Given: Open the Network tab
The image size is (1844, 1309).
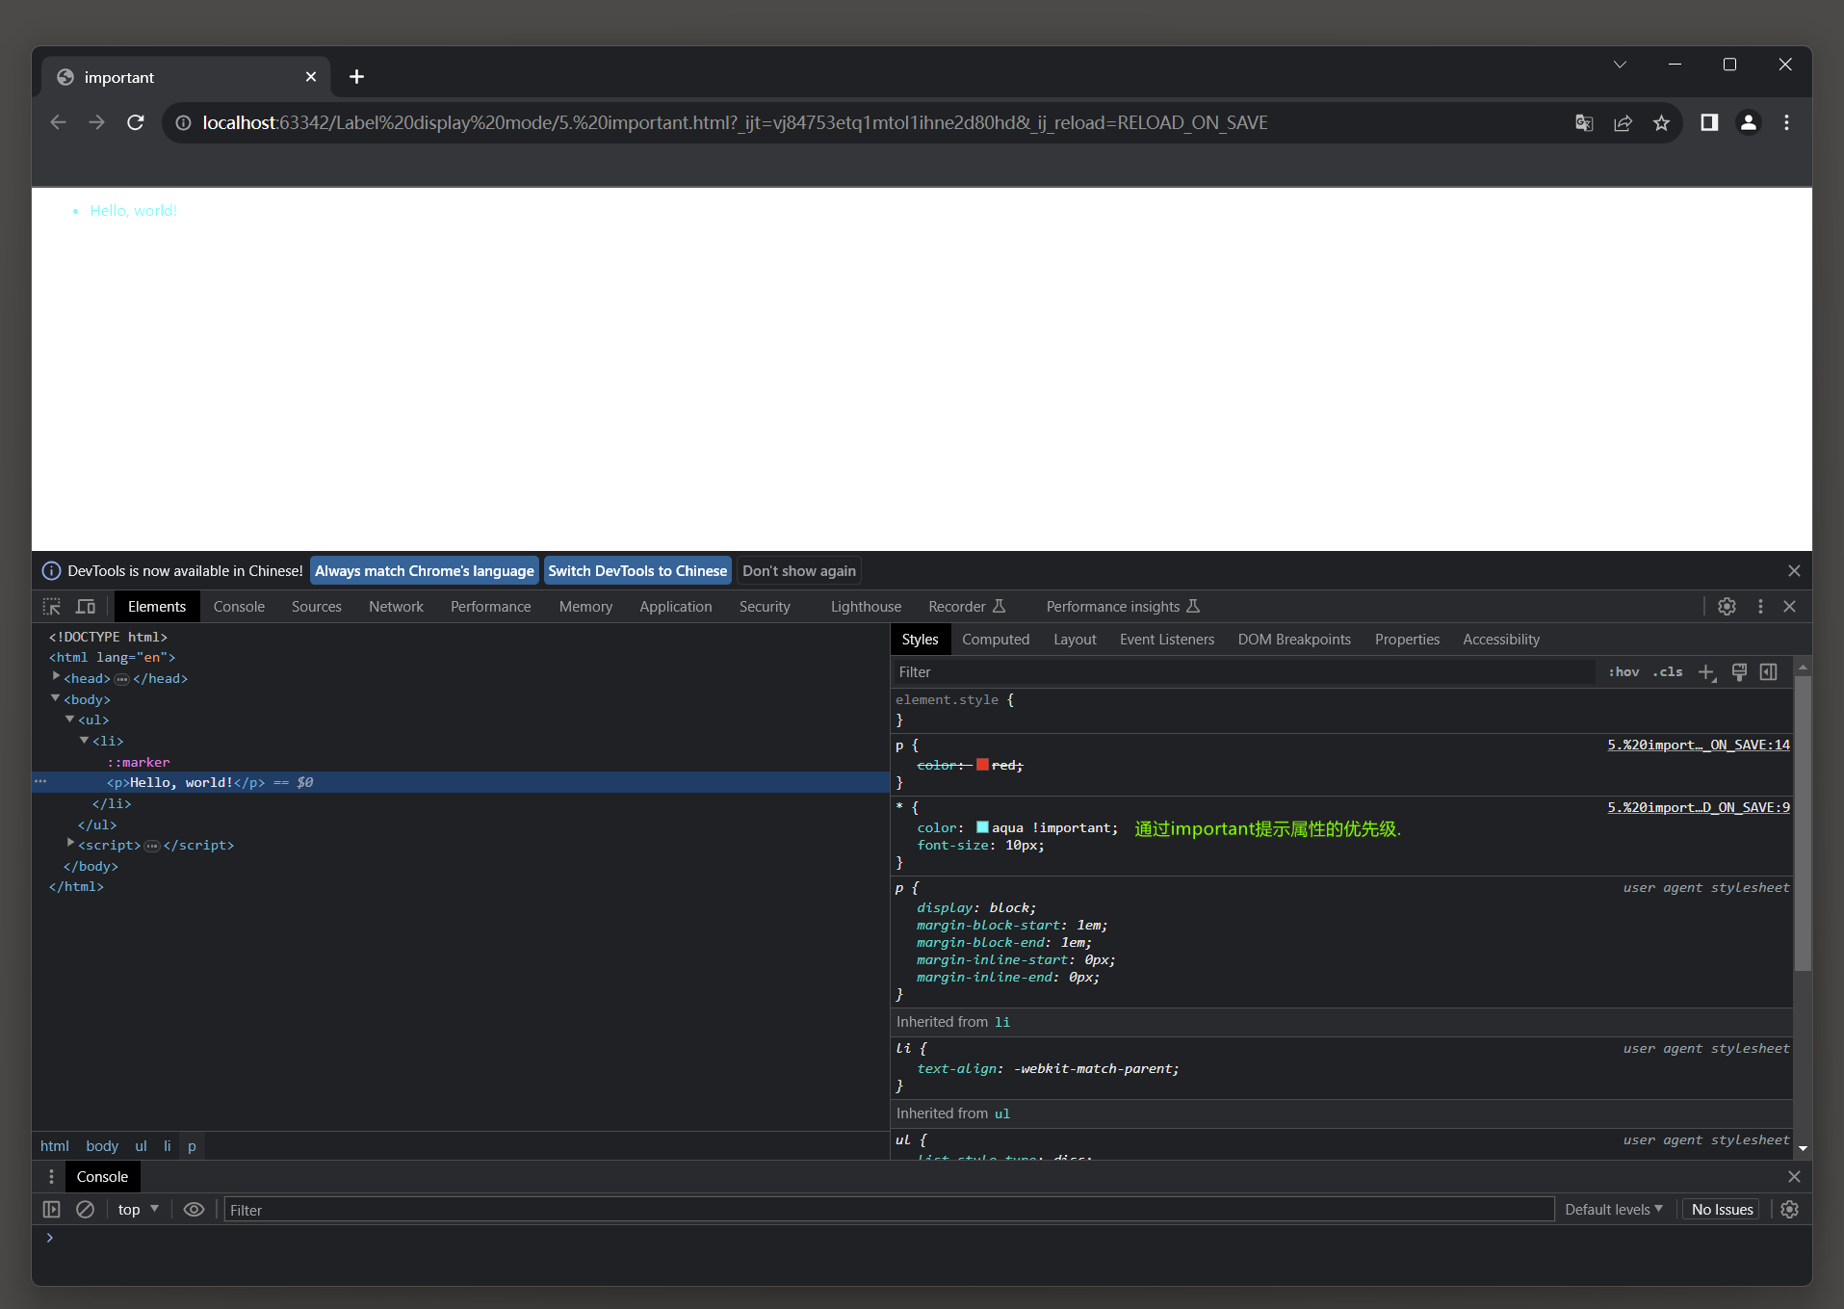Looking at the screenshot, I should point(396,607).
